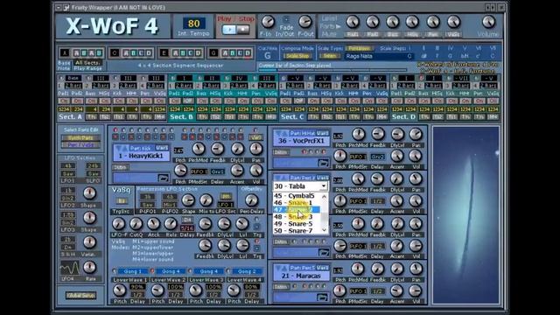Stop playback with the Stop button
The height and width of the screenshot is (315, 560).
[243, 30]
